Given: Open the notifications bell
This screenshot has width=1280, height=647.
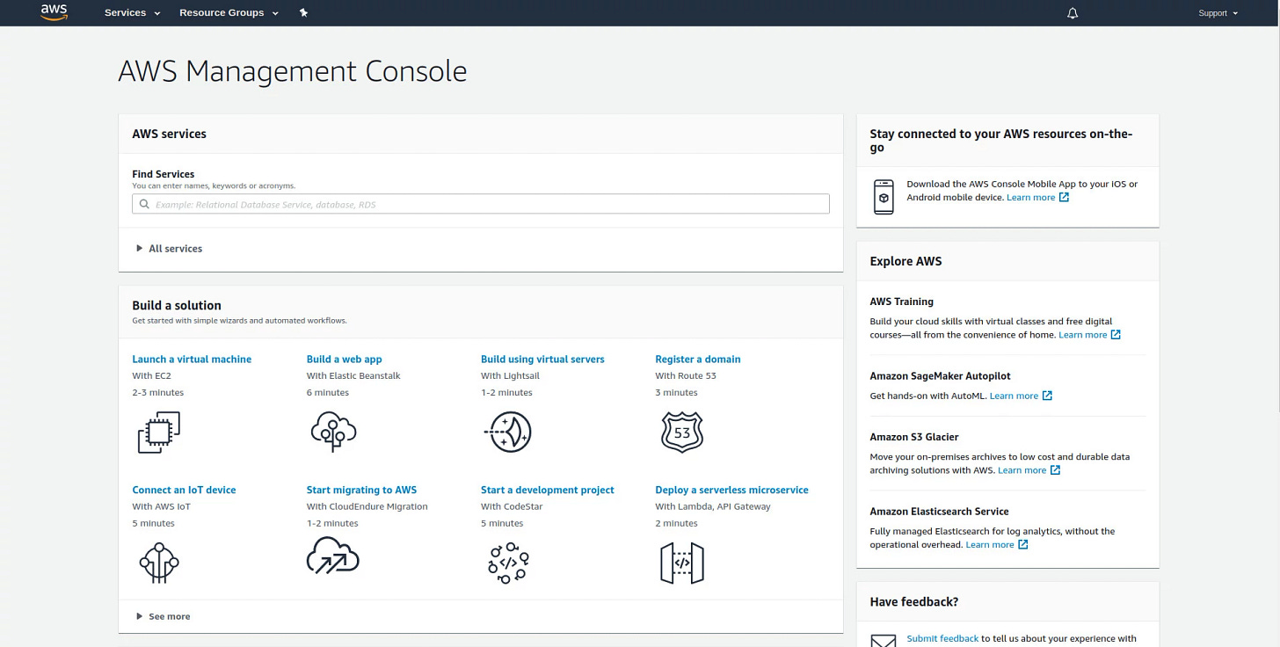Looking at the screenshot, I should click(1073, 12).
